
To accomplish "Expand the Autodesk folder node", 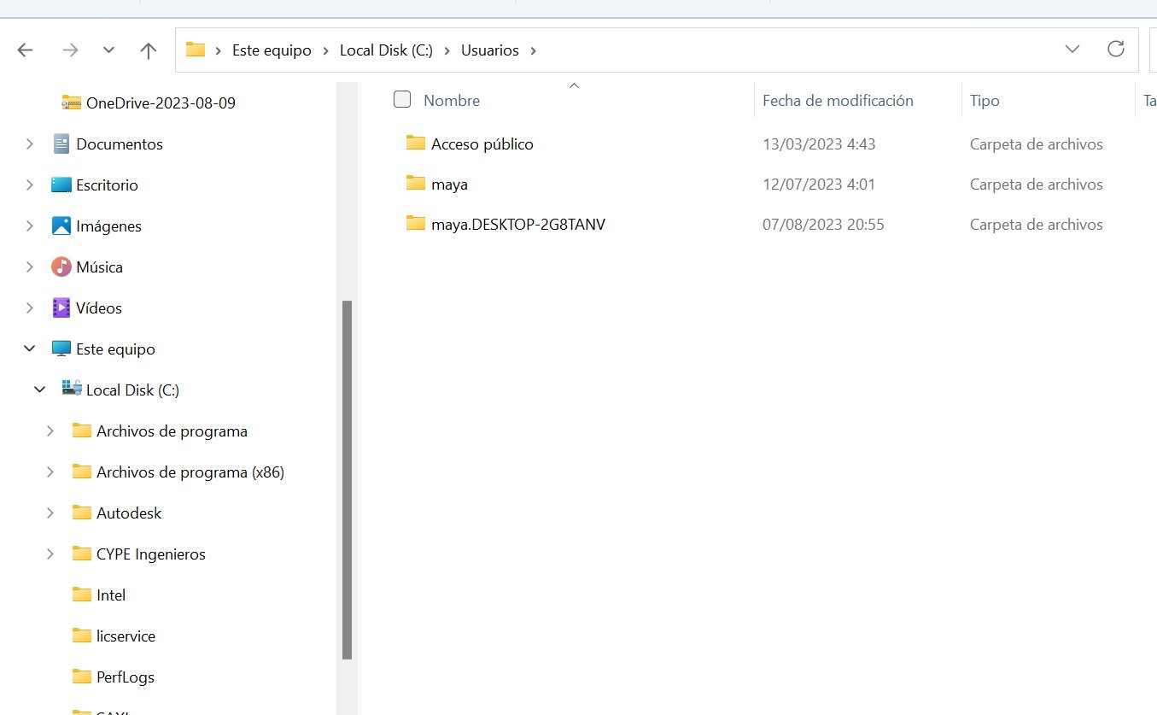I will tap(50, 513).
